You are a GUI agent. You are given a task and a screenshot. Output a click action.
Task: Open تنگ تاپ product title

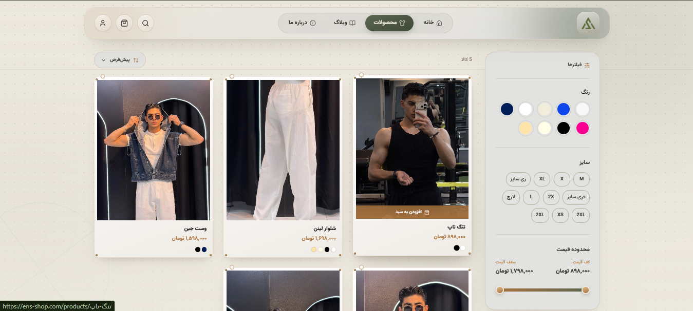[457, 226]
